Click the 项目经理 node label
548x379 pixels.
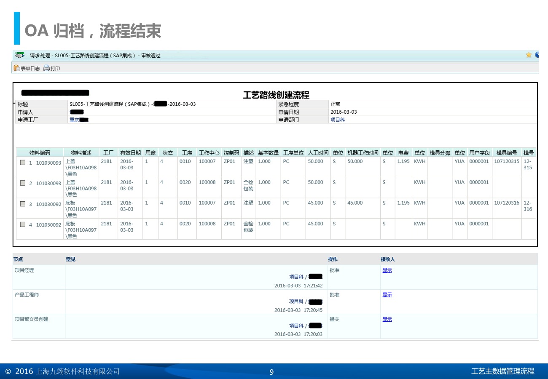[x=24, y=270]
